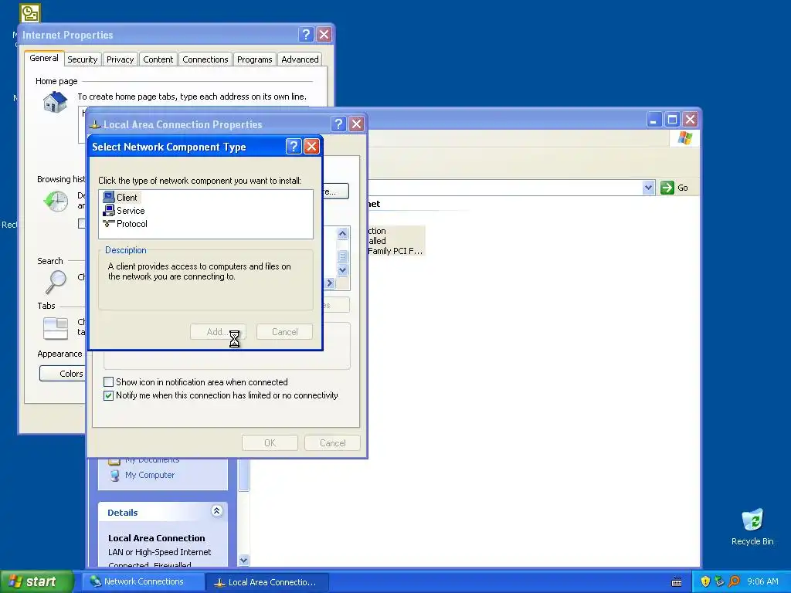The width and height of the screenshot is (791, 593).
Task: Click the network connection tray icon
Action: pos(719,581)
